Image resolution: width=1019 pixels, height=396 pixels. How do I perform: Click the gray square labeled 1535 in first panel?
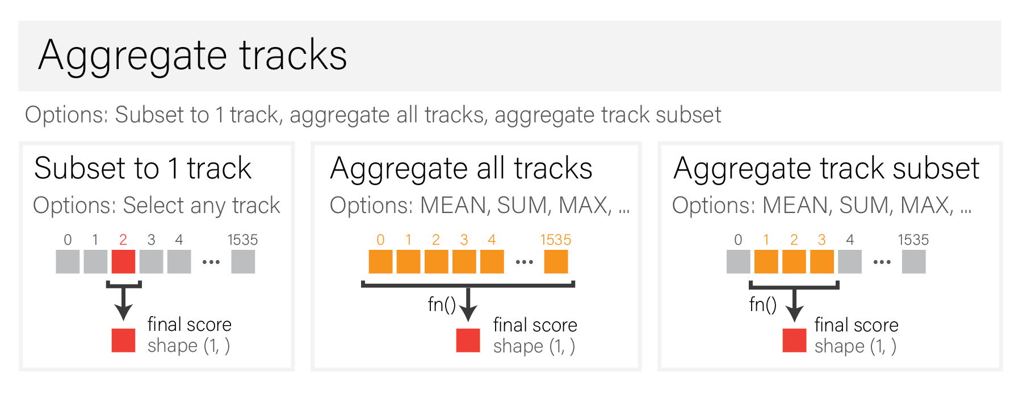click(243, 262)
